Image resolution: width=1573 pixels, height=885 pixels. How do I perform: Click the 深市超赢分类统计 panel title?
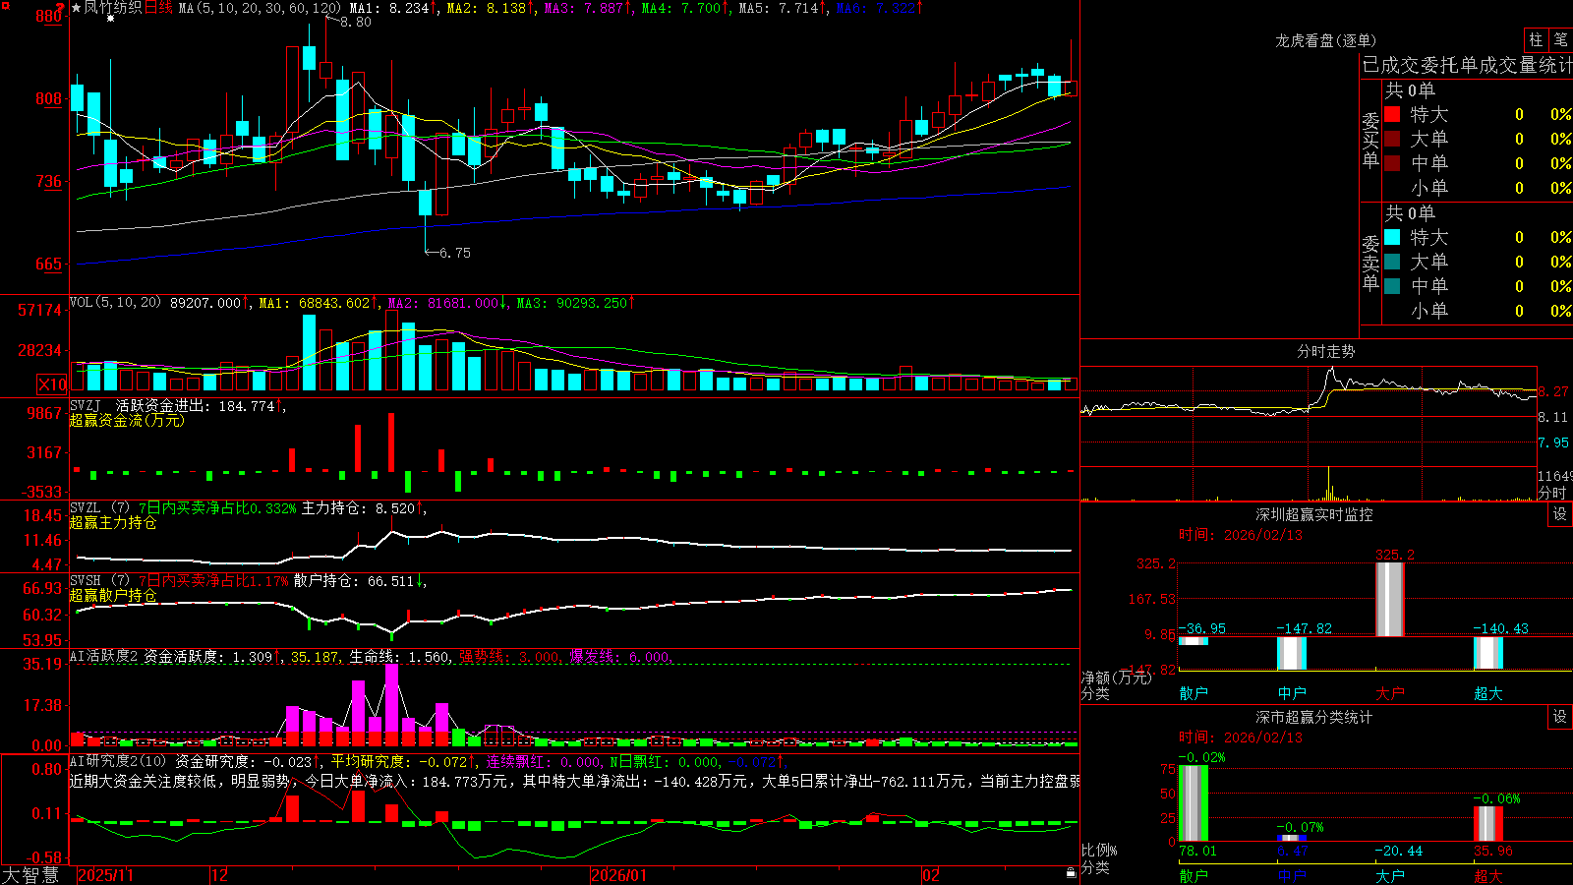[1314, 717]
